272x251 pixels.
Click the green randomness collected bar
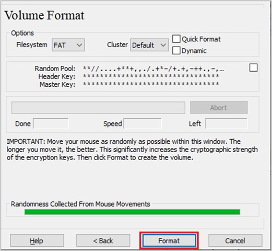click(x=132, y=212)
